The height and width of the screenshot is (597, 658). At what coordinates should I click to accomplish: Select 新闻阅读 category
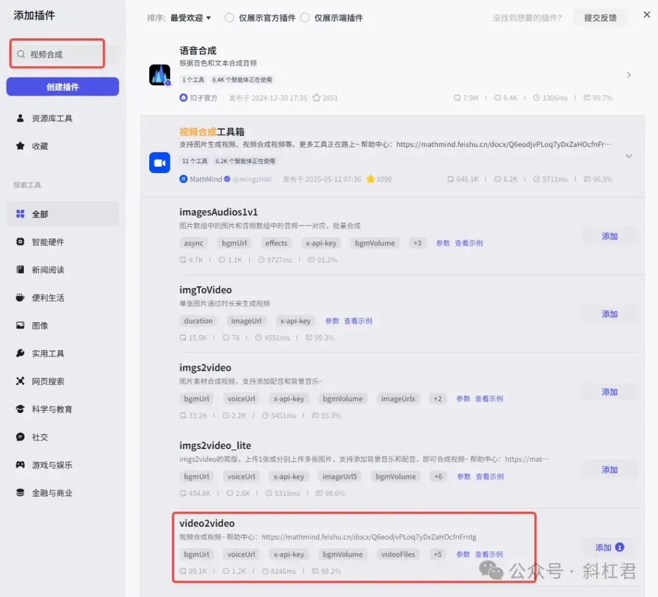tap(63, 270)
